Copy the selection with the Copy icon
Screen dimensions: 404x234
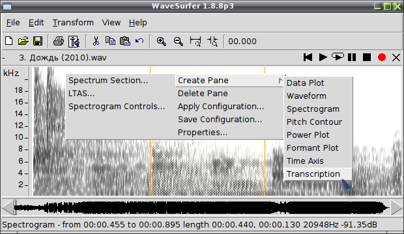click(x=111, y=41)
